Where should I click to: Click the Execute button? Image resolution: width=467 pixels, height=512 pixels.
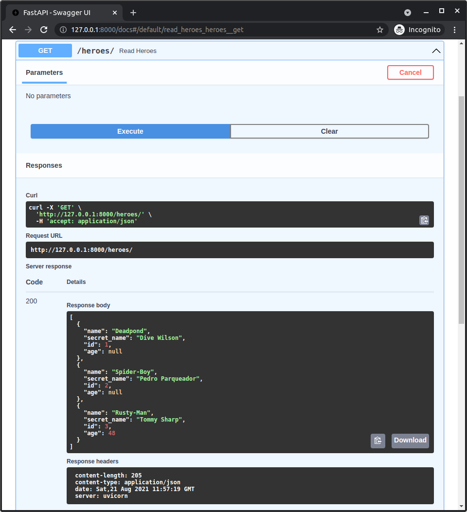click(x=130, y=131)
